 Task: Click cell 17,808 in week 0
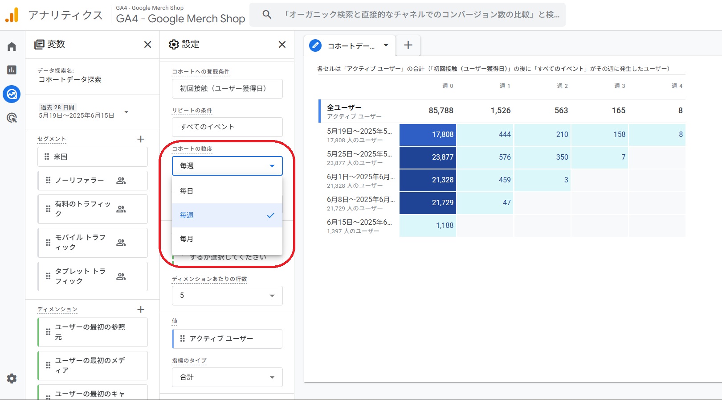click(428, 135)
